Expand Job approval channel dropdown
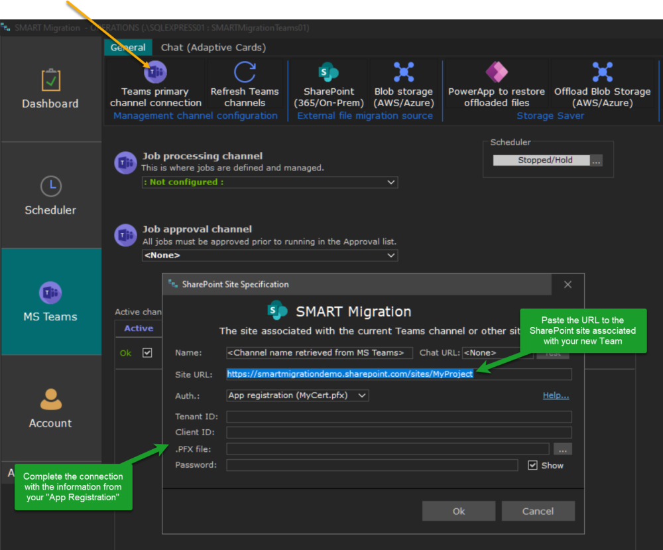This screenshot has height=550, width=663. click(391, 255)
